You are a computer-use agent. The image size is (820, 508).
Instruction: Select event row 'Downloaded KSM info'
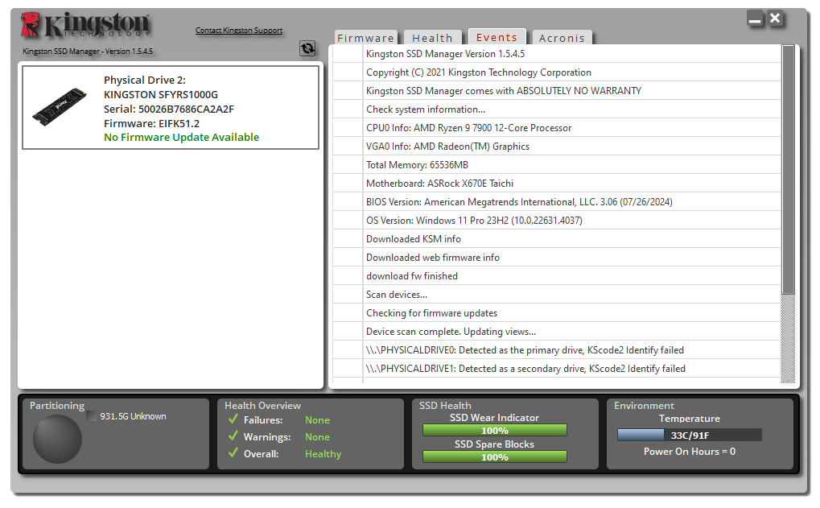556,239
